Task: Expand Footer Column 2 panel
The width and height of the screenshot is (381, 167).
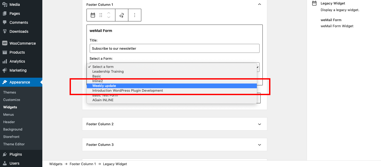Action: (260, 124)
